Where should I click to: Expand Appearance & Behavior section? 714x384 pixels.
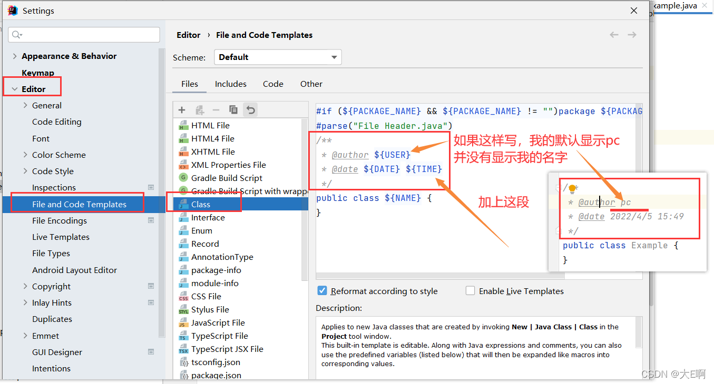click(14, 56)
